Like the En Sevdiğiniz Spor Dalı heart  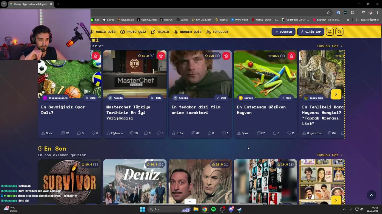coord(95,133)
